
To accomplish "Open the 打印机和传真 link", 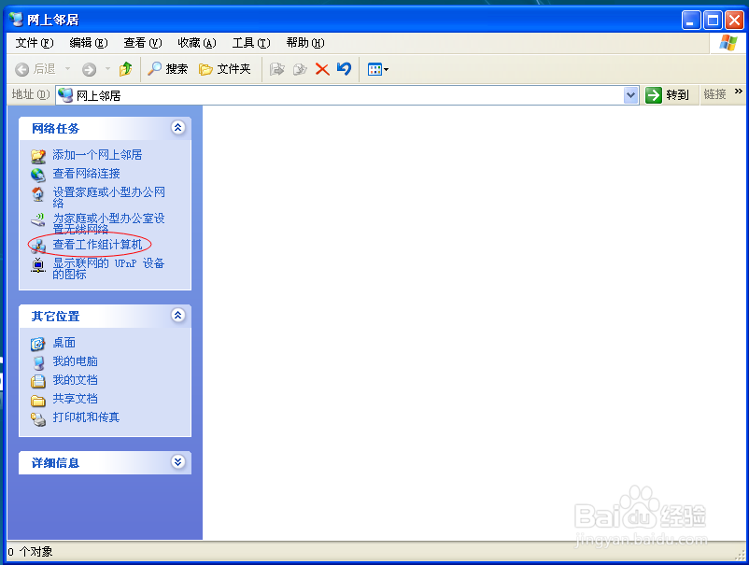I will coord(86,417).
